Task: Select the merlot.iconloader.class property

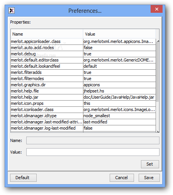Action: point(47,109)
